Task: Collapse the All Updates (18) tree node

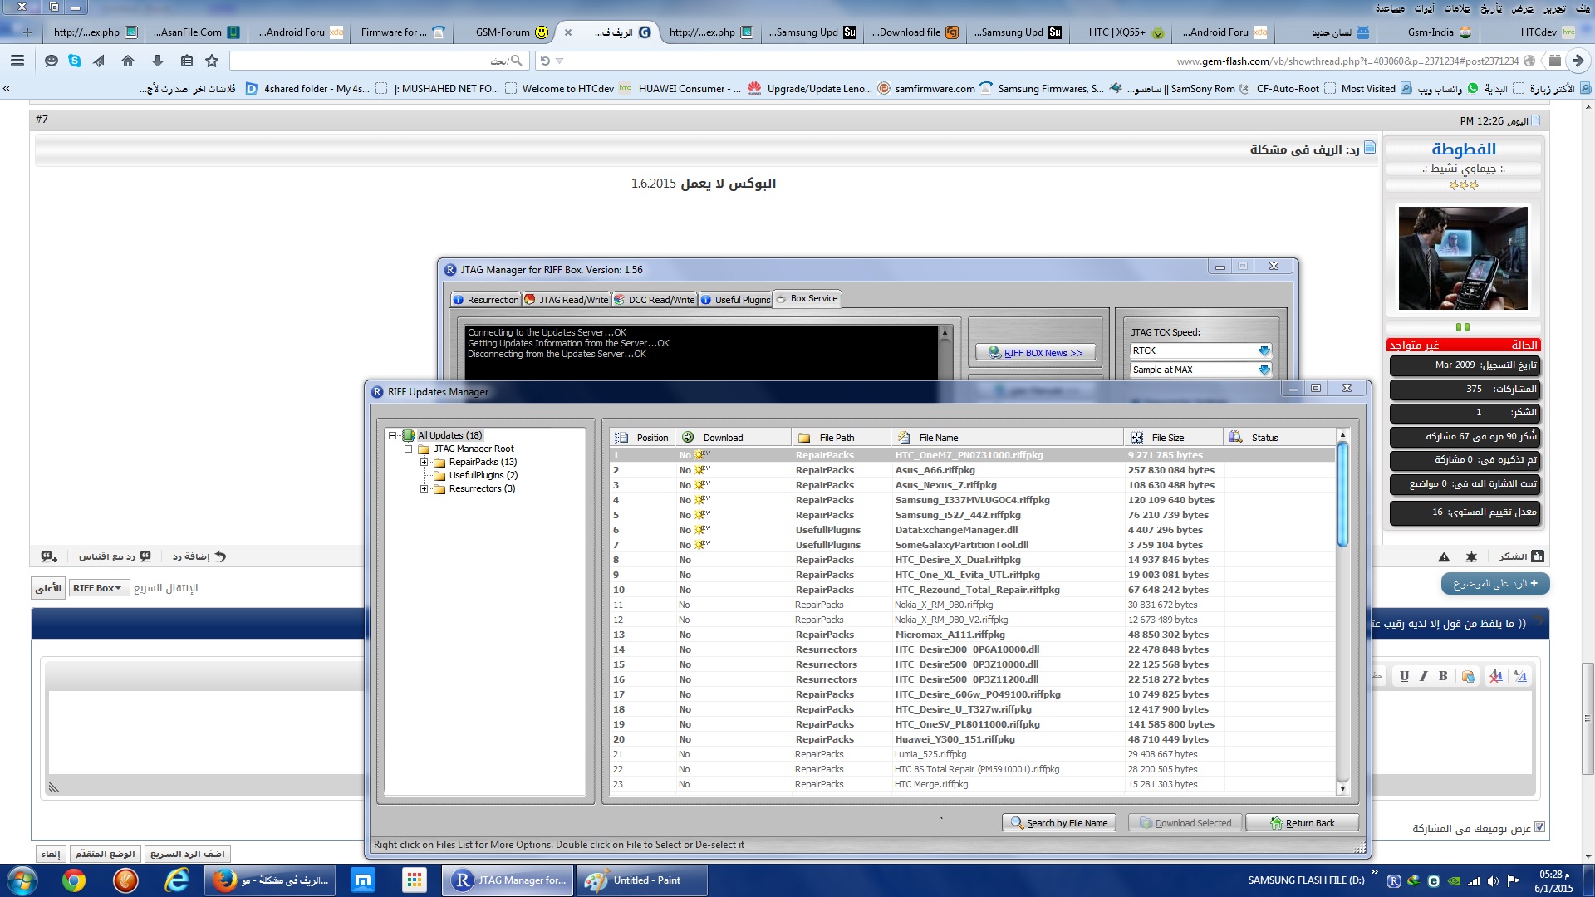Action: click(393, 435)
